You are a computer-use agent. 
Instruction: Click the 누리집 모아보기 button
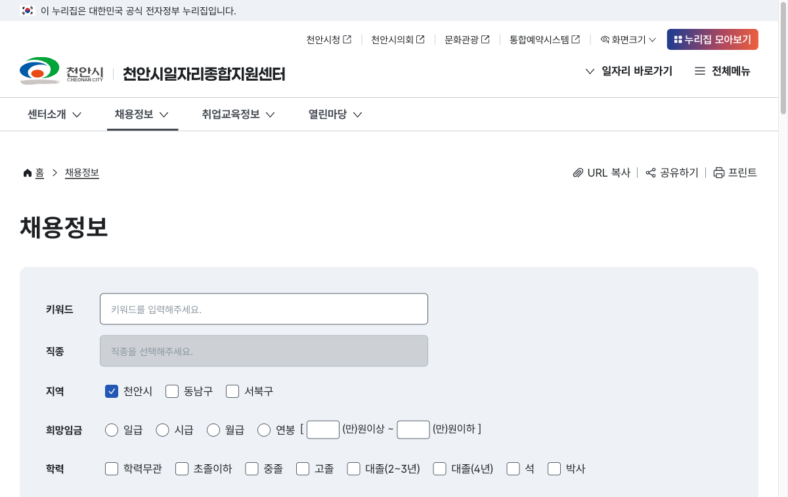[712, 39]
